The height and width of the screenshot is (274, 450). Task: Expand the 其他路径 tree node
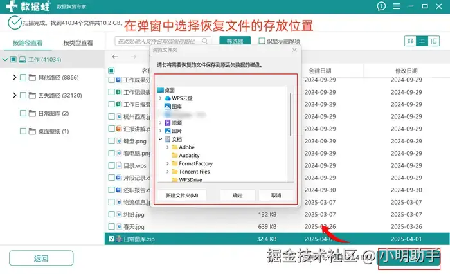pos(14,77)
